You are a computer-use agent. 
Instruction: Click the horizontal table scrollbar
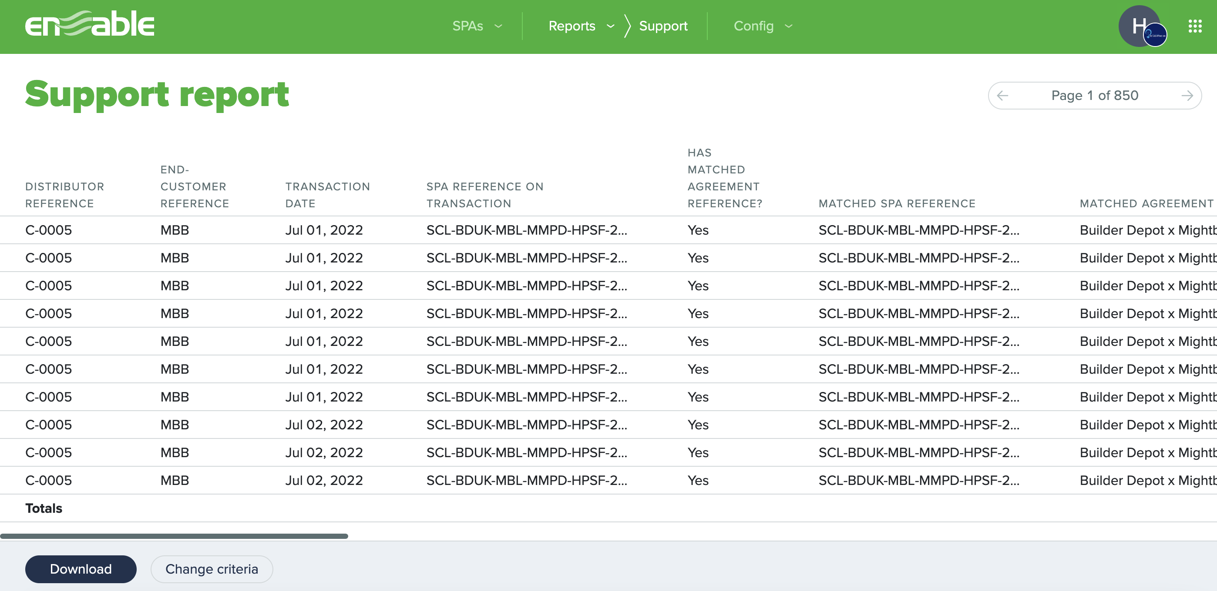(x=174, y=536)
